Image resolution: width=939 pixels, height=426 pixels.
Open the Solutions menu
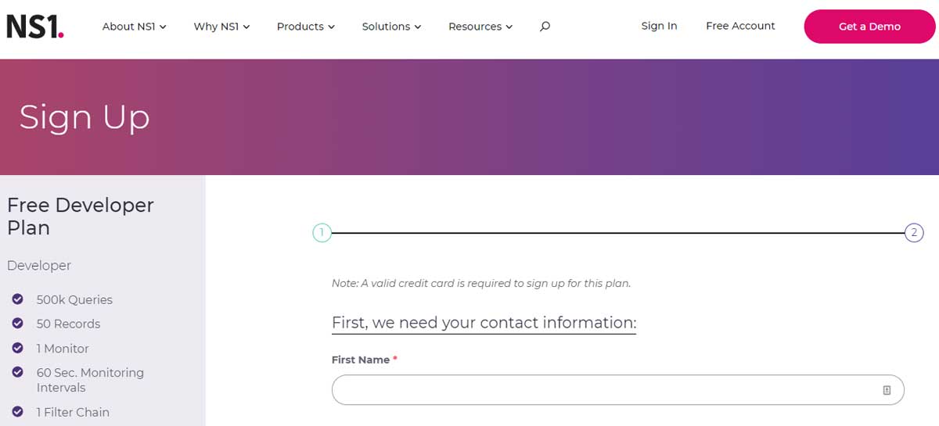pos(391,27)
